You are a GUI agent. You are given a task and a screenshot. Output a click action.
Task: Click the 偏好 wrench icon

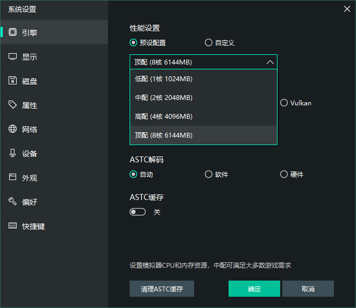12,202
